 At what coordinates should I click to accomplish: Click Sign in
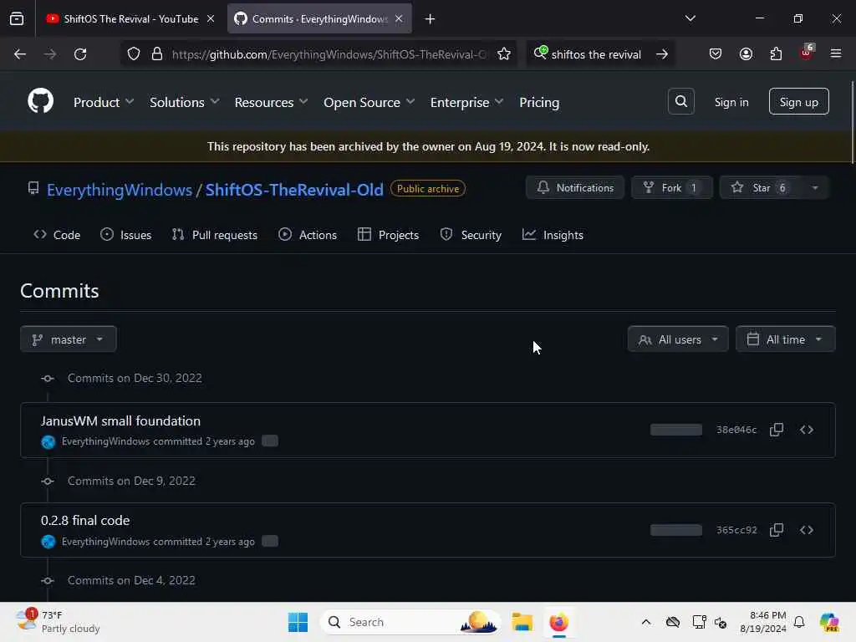[x=731, y=102]
